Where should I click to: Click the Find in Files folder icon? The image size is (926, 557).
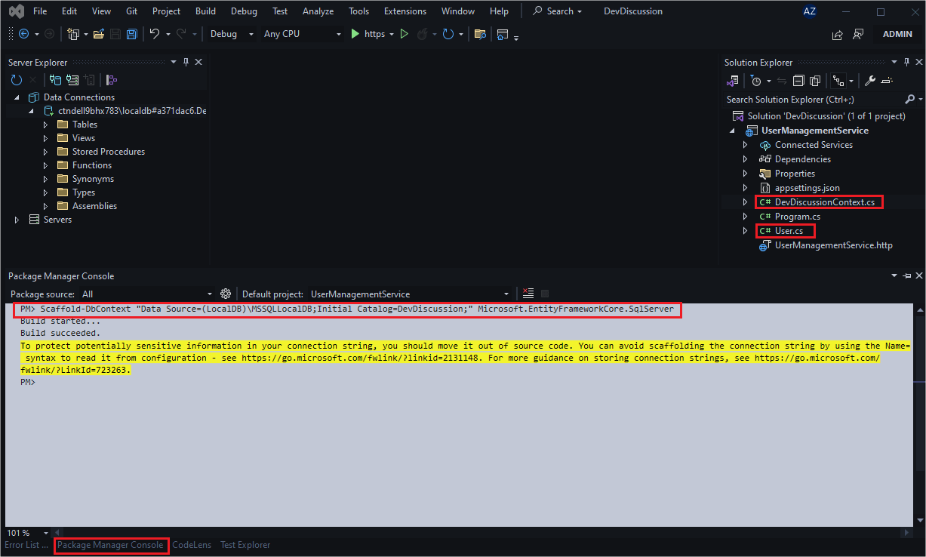point(479,34)
